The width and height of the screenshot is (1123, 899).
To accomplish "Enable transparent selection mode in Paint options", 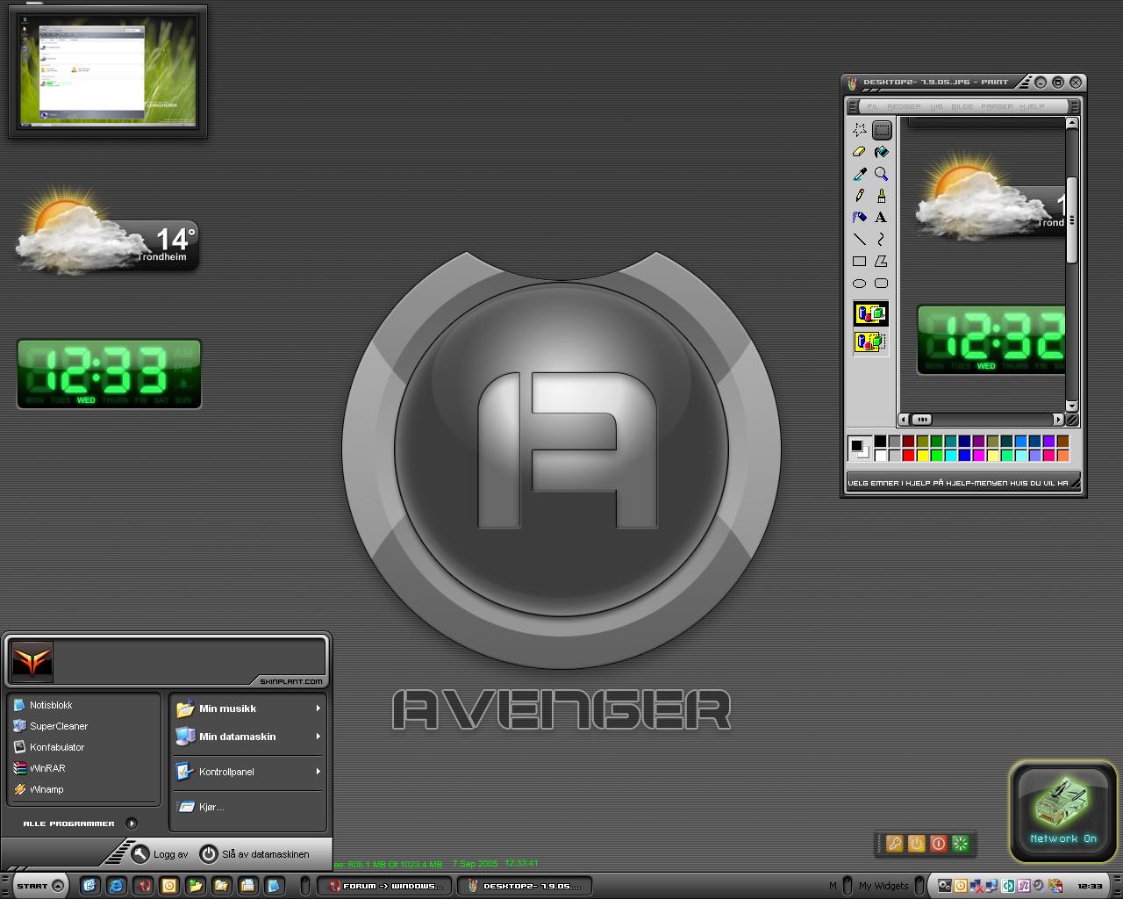I will click(871, 342).
